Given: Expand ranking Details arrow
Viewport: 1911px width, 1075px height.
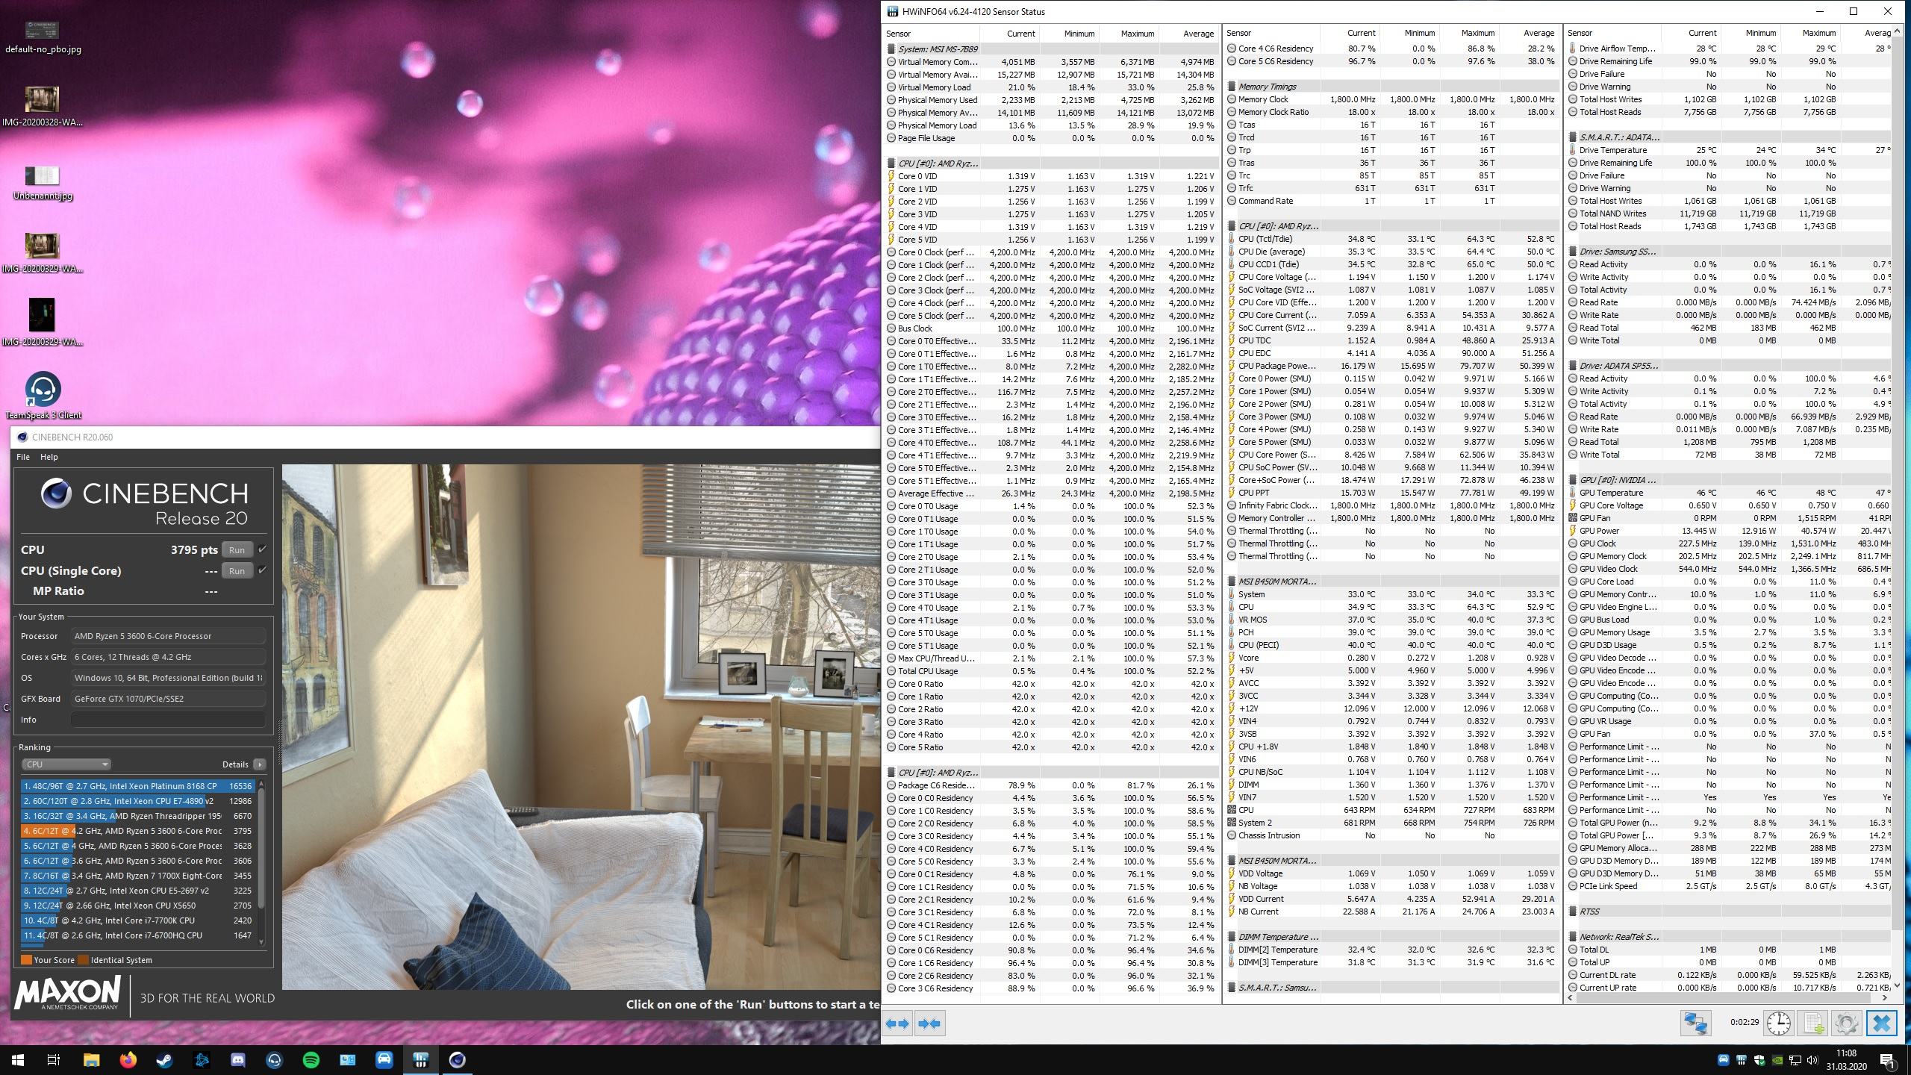Looking at the screenshot, I should tap(259, 764).
